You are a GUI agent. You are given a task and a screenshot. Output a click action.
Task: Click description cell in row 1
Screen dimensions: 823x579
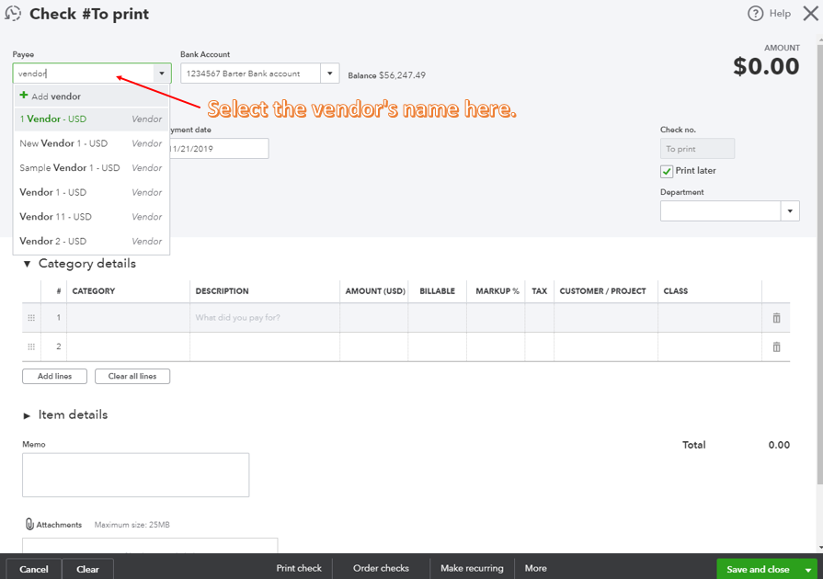[x=265, y=318]
